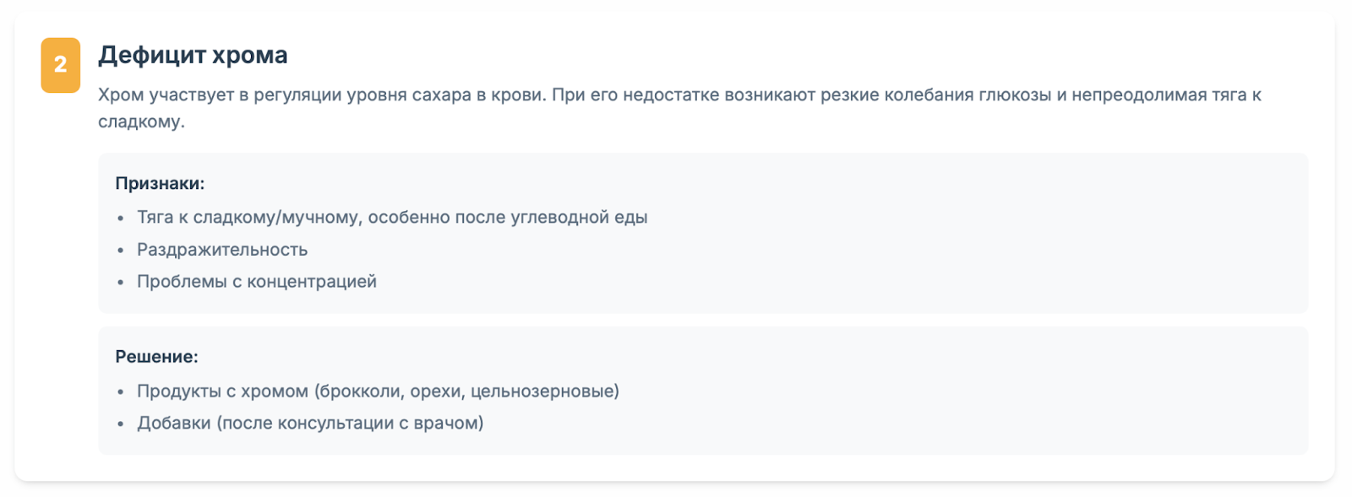Click the orange number 2 badge

coord(61,65)
